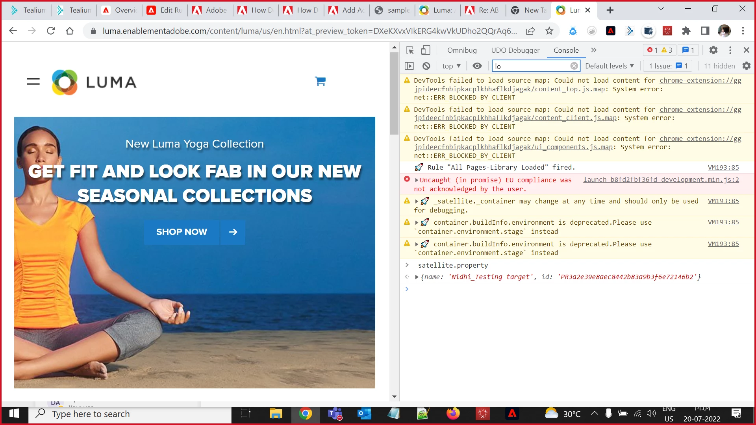Open the console settings gear

[x=746, y=66]
